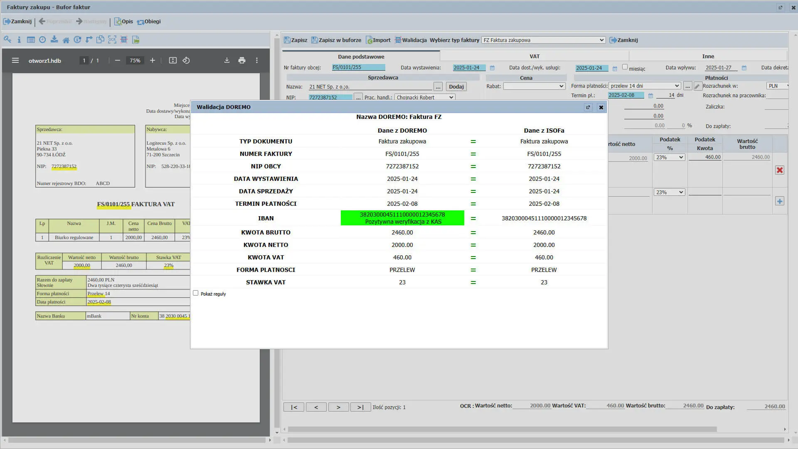
Task: Click the home icon above the PDF viewer
Action: click(x=66, y=40)
